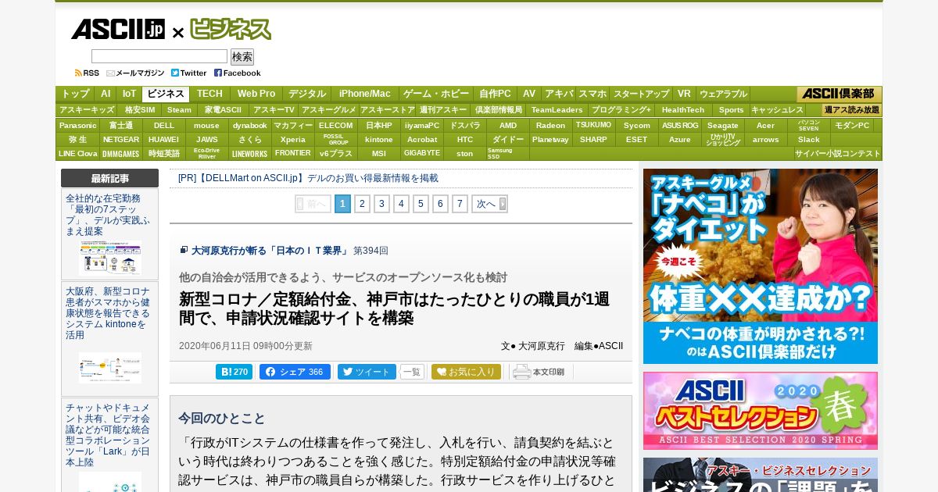Go to article page 5
The height and width of the screenshot is (492, 938).
(x=421, y=204)
